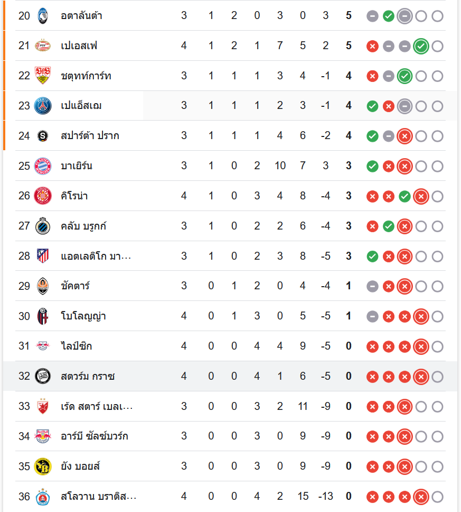Image resolution: width=461 pixels, height=512 pixels.
Task: Click the PSV club crest icon
Action: [x=43, y=46]
